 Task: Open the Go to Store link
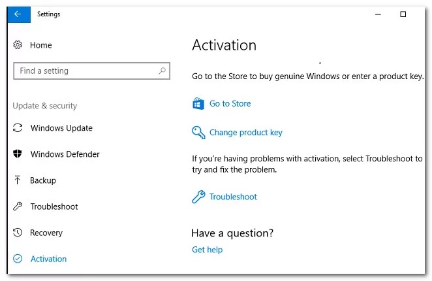click(230, 104)
